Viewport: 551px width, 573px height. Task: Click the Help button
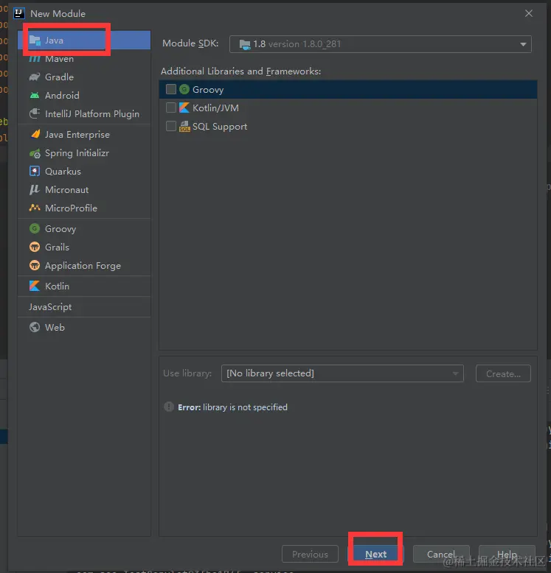point(507,554)
